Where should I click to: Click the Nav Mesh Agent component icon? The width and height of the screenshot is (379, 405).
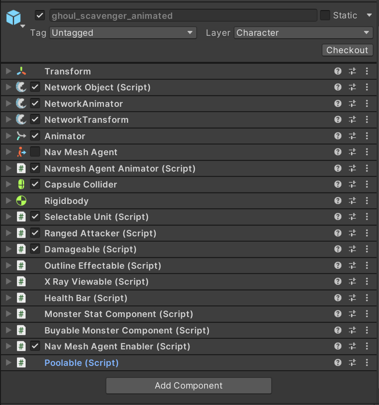point(21,152)
